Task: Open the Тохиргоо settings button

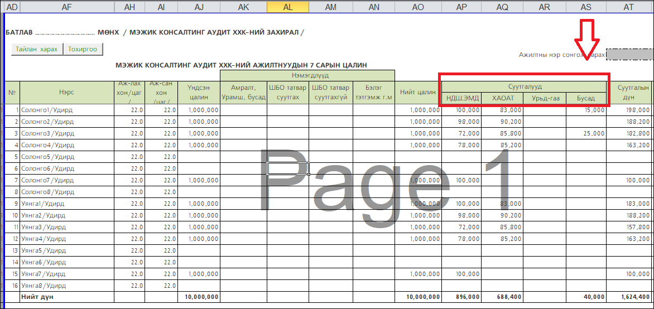Action: pos(83,50)
